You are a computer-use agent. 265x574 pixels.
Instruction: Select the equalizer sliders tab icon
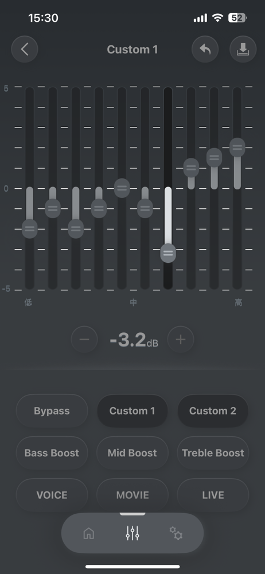(x=132, y=533)
